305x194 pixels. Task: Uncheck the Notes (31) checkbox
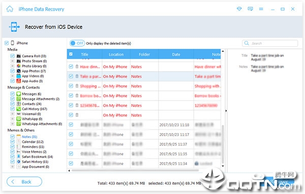coord(12,137)
